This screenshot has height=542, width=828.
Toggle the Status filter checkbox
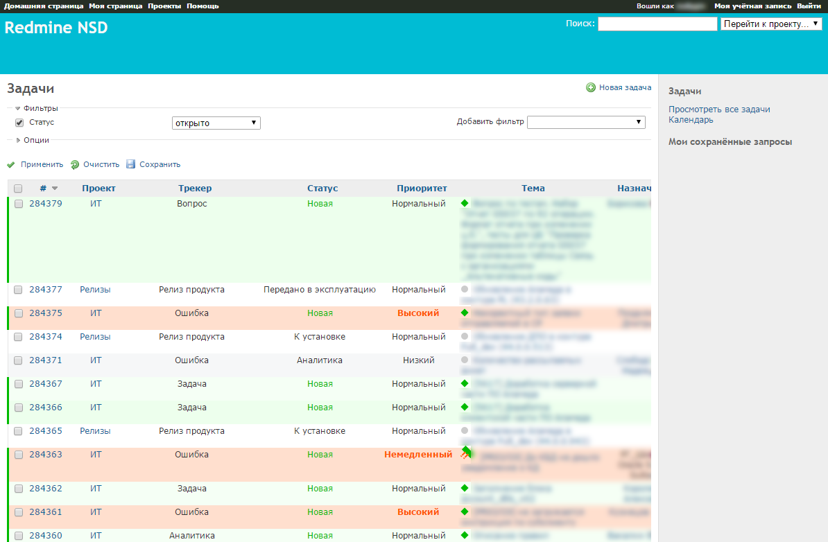(x=19, y=123)
